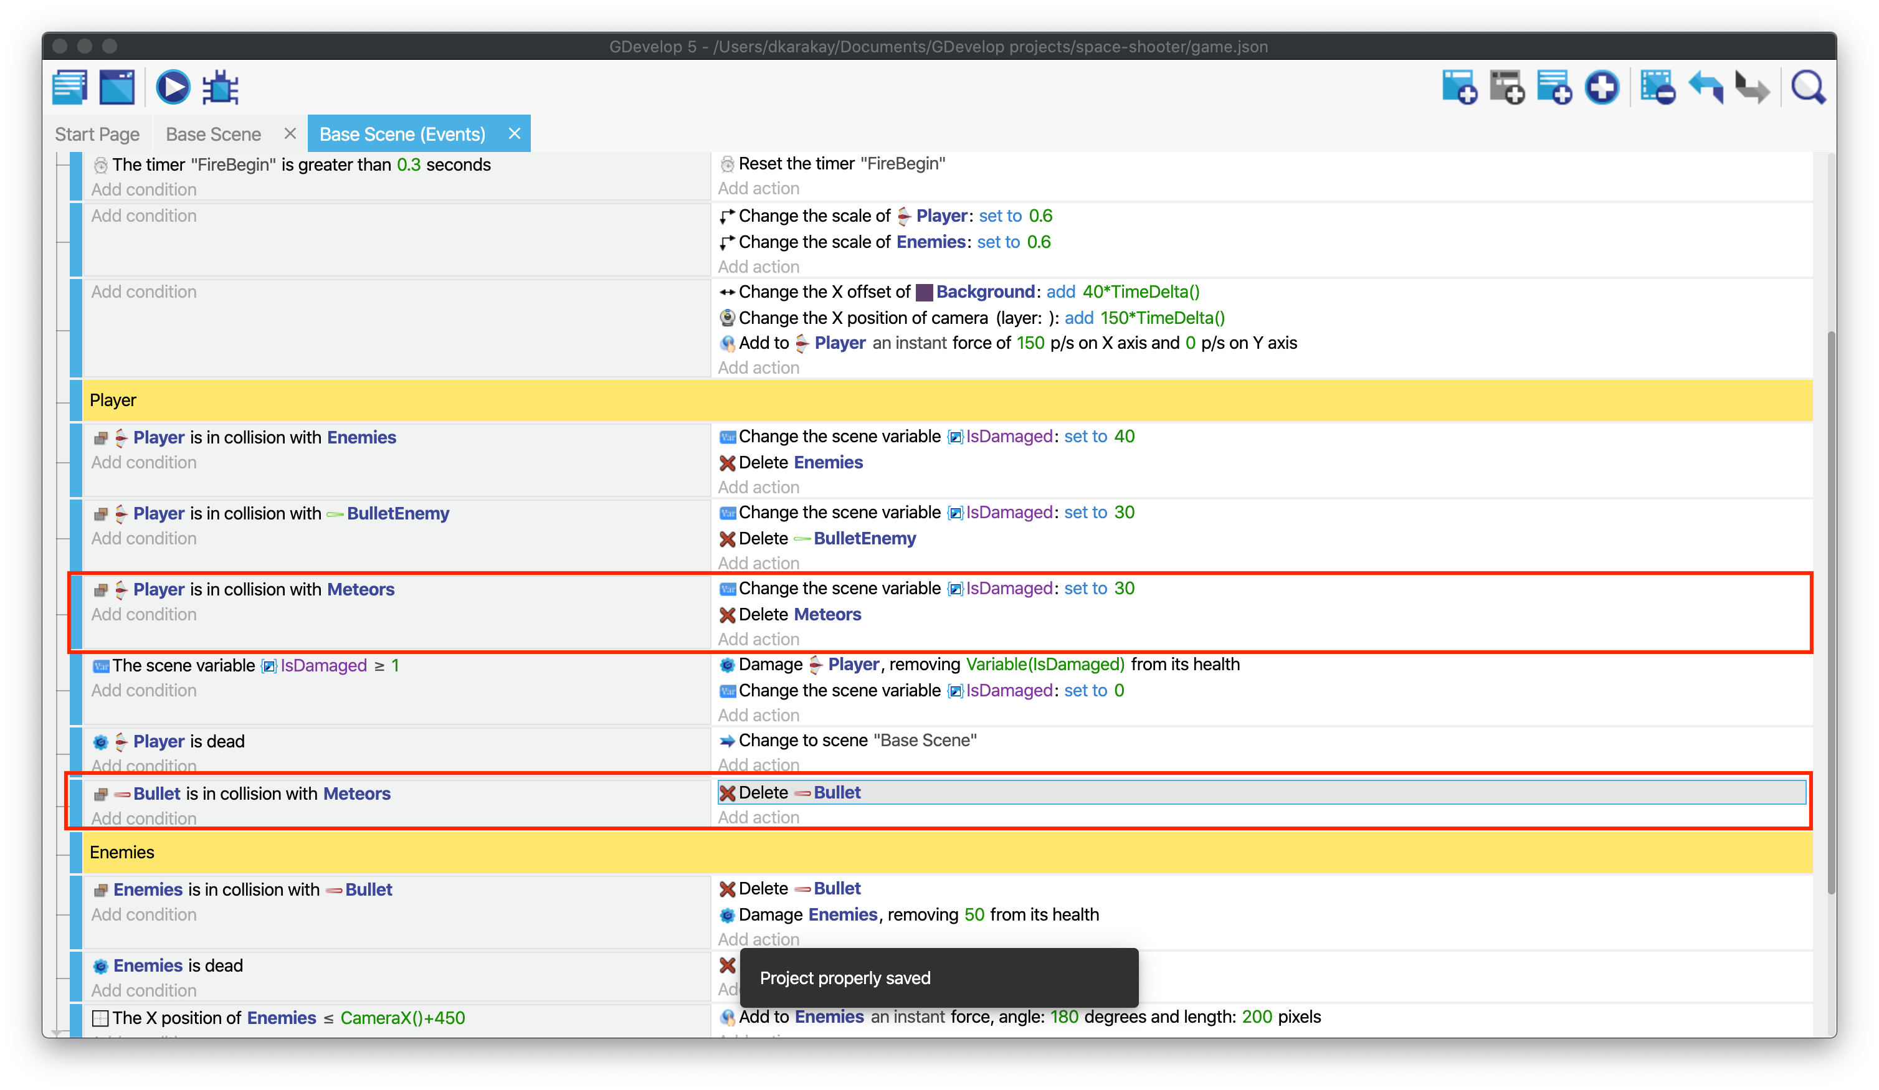Screen dimensions: 1879x1090
Task: Click the add new event icon
Action: pyautogui.click(x=1459, y=88)
